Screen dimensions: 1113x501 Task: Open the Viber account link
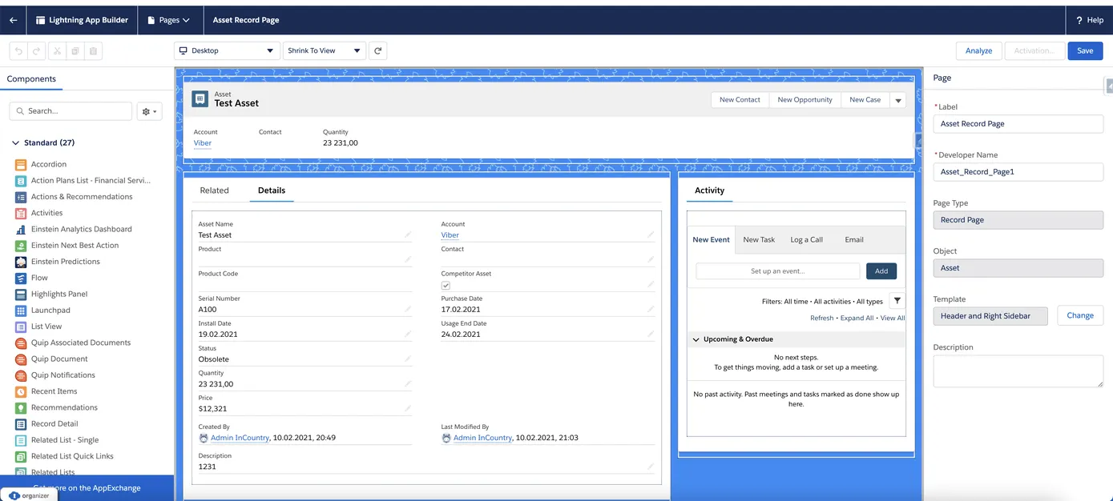tap(203, 143)
